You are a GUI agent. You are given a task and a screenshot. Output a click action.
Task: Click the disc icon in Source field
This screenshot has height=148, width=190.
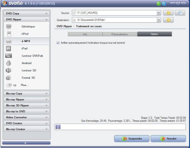pos(75,13)
